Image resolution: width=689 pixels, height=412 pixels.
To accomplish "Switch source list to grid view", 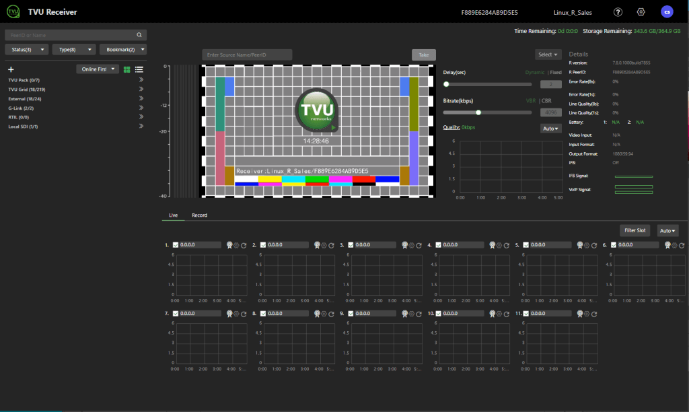I will (x=127, y=69).
